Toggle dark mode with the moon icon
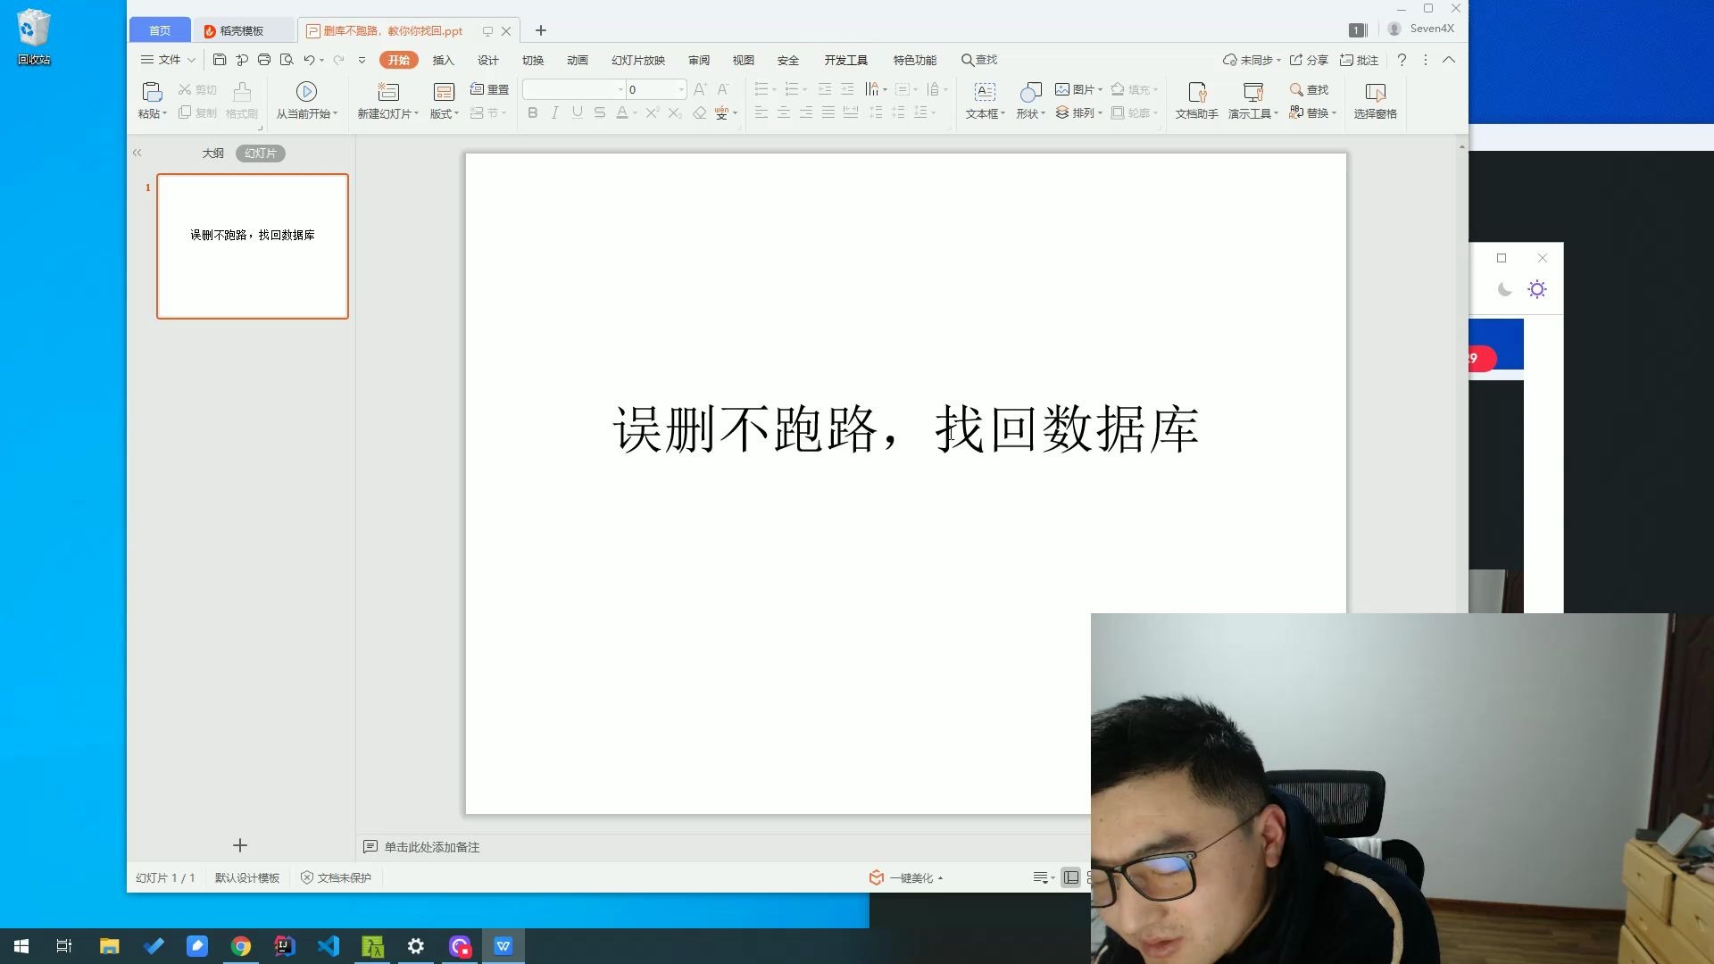The height and width of the screenshot is (964, 1714). pyautogui.click(x=1504, y=289)
